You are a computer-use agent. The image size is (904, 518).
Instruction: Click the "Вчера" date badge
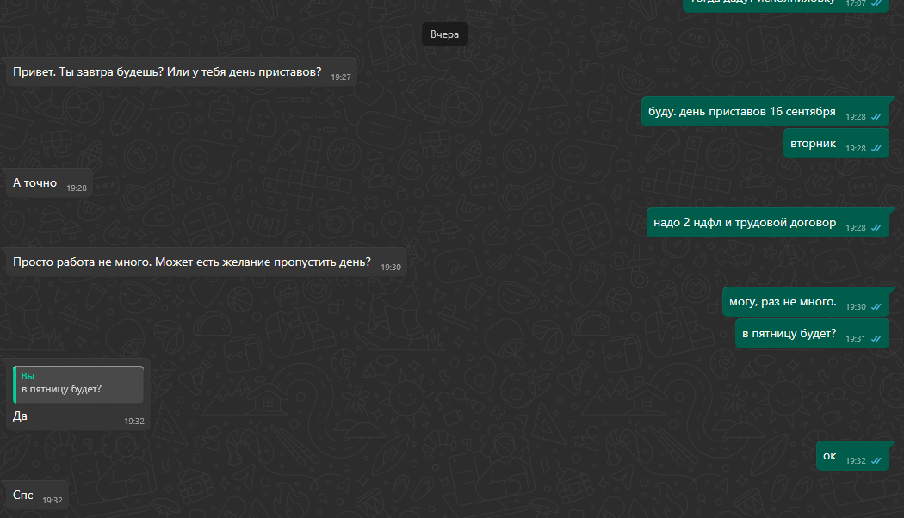[x=445, y=35]
